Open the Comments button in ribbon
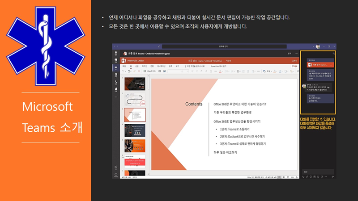The image size is (358, 201). pos(294,66)
